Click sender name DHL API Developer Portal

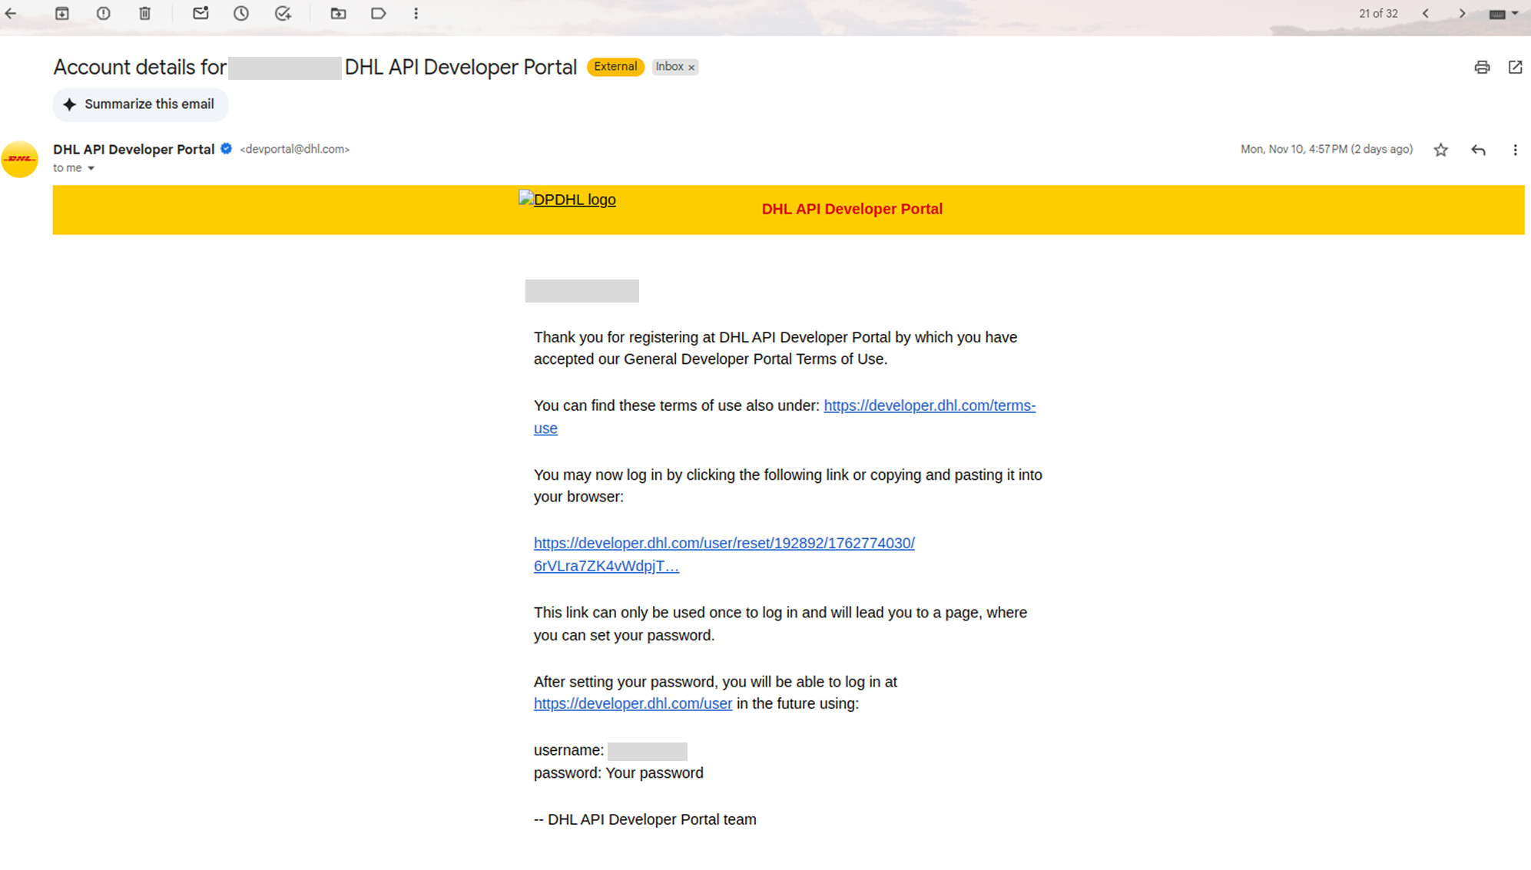(x=134, y=149)
